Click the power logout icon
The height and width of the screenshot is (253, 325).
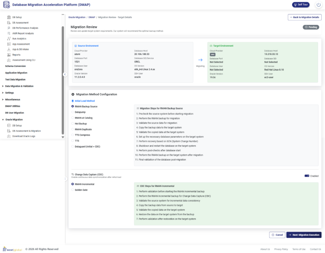(318, 5)
